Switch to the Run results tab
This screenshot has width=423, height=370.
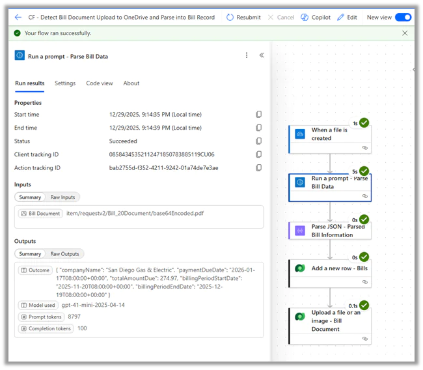(30, 83)
